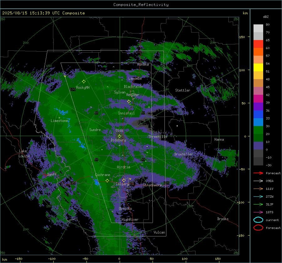Click the yellow diamond marker near RockyMH
Image resolution: width=282 pixels, height=263 pixels.
coord(84,82)
